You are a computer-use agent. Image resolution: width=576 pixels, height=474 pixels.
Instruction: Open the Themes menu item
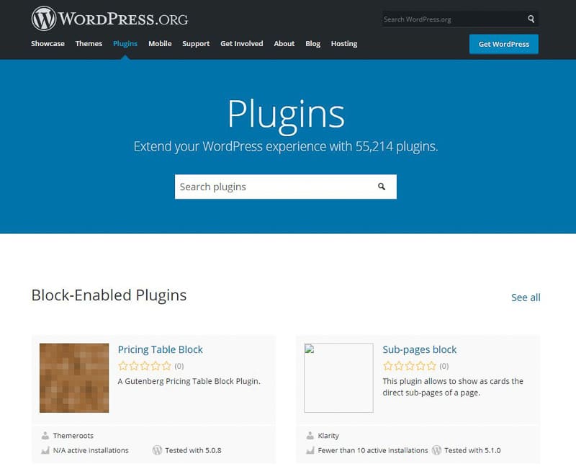pos(89,44)
